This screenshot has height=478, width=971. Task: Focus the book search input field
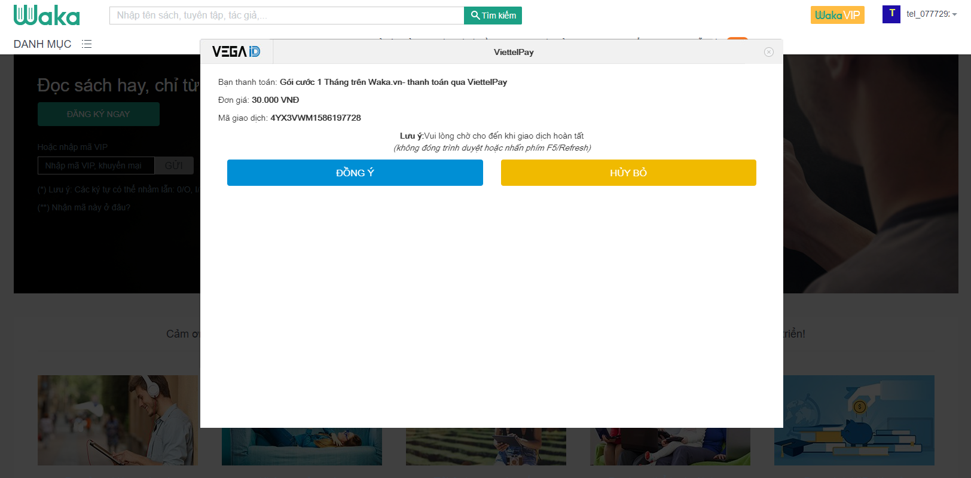coord(286,16)
